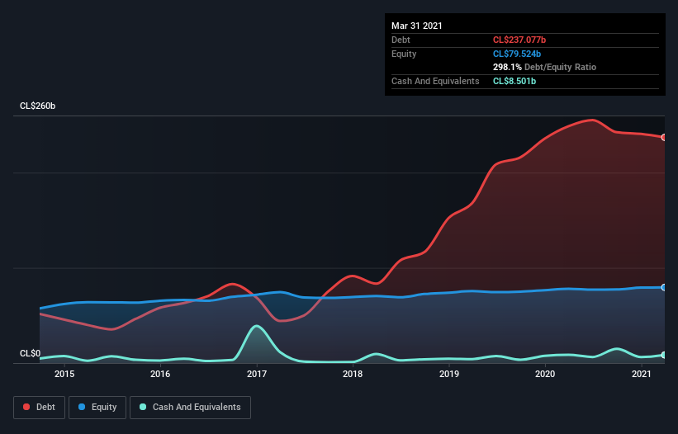This screenshot has width=678, height=434.
Task: Click the Equity row label in tooltip
Action: 404,54
